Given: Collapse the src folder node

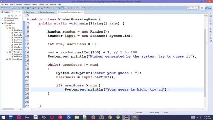Looking at the screenshot, I should (x=5, y=25).
